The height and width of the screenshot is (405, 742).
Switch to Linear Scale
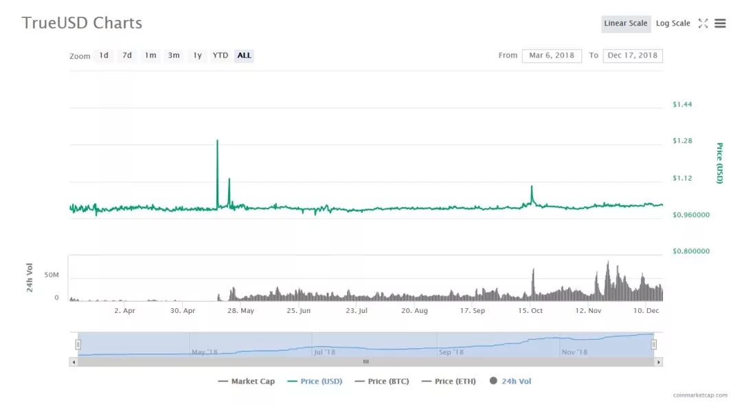pyautogui.click(x=626, y=23)
